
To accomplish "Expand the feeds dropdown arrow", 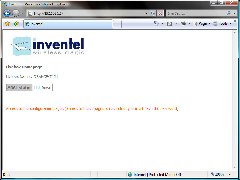I will coord(176,23).
